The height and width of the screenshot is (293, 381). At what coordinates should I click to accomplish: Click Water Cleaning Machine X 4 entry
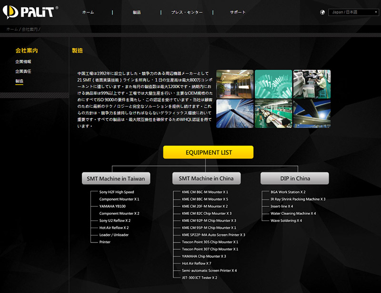[x=293, y=213]
